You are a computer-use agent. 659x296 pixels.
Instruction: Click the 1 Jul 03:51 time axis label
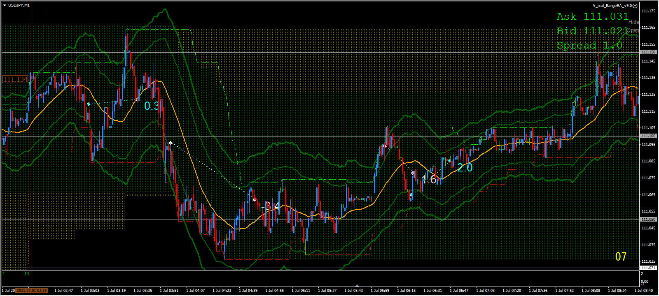(x=169, y=291)
